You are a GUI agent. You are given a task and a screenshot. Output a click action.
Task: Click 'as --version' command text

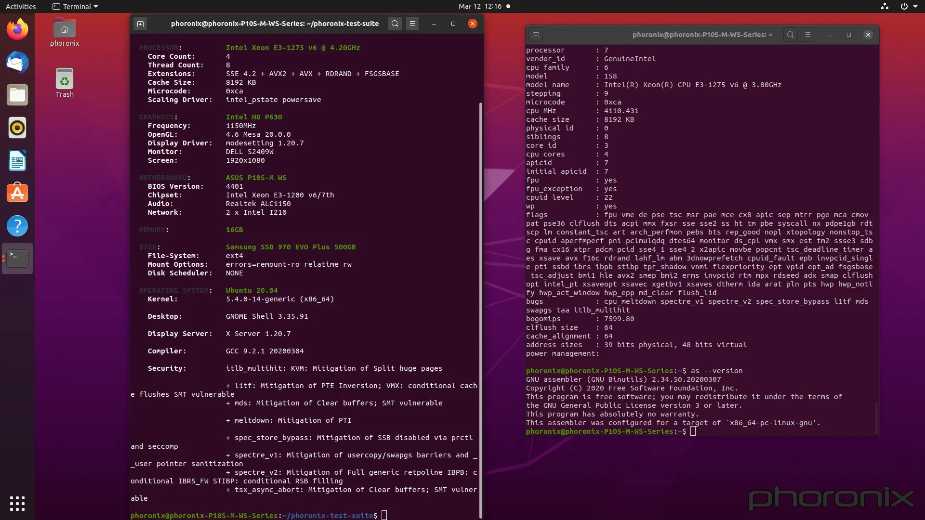click(x=716, y=371)
